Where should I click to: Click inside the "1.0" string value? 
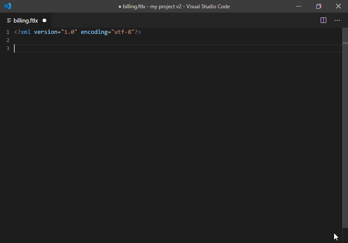point(69,32)
